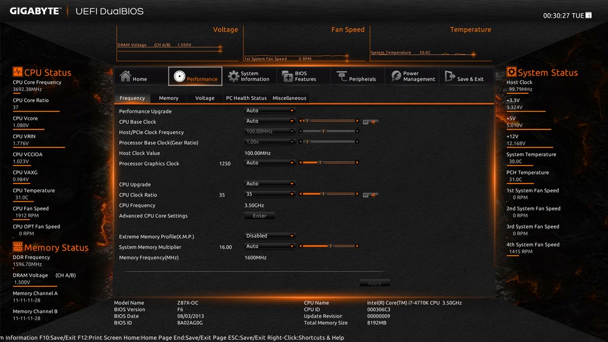Click the CPU Fan Speed 1912 RPM value
This screenshot has height=342, width=608.
click(27, 216)
